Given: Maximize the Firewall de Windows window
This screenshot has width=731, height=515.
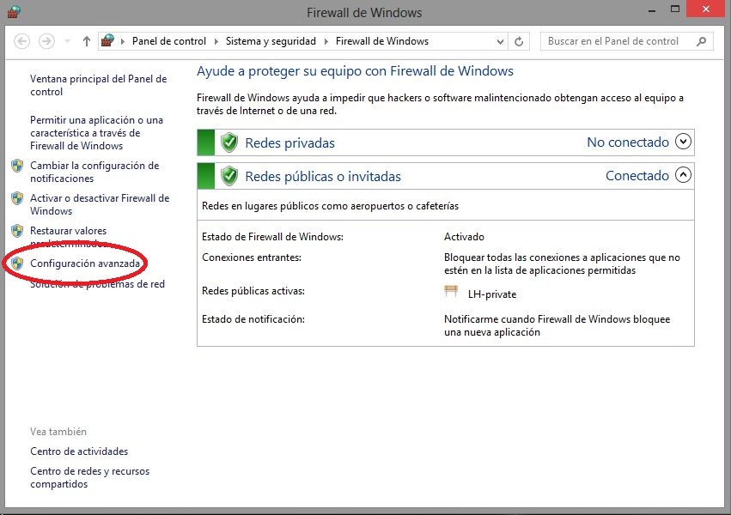Looking at the screenshot, I should tap(674, 9).
